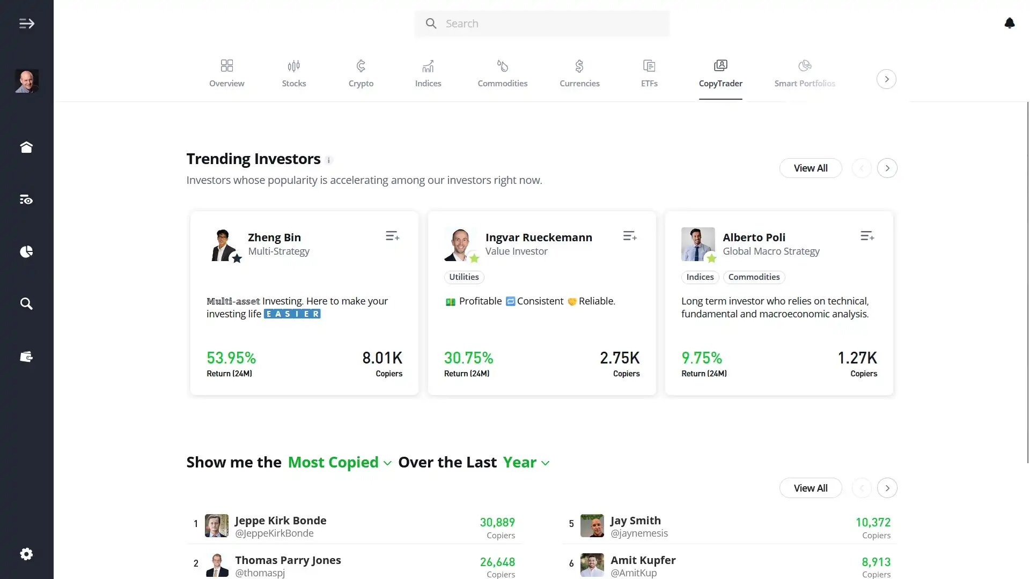The height and width of the screenshot is (579, 1030).
Task: Open Zheng Bin profile photo
Action: pyautogui.click(x=223, y=244)
